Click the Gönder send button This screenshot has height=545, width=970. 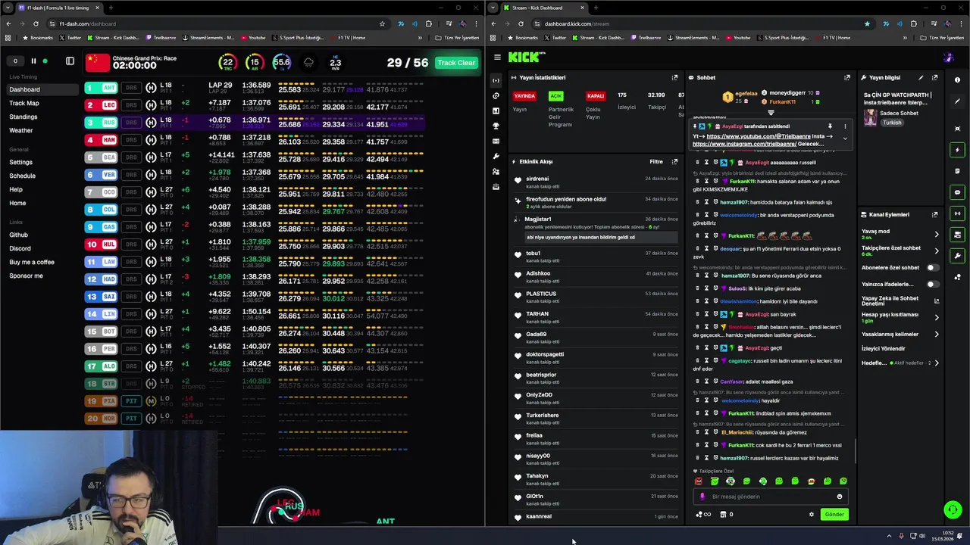pos(834,514)
